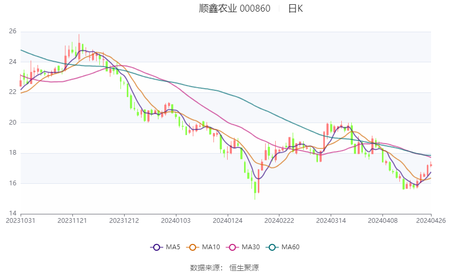The height and width of the screenshot is (273, 449).
Task: Click the chart title 顺鑫农业 000860
Action: [235, 8]
